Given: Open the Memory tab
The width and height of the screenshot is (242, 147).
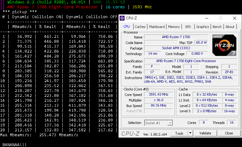Looking at the screenshot, I should point(174,27).
